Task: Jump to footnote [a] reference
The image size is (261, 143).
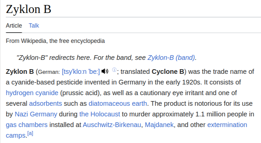Action: [30, 134]
